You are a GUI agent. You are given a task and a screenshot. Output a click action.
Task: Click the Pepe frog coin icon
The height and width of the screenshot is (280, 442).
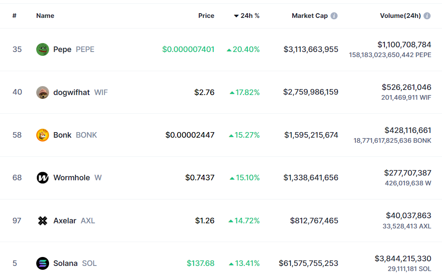click(43, 49)
